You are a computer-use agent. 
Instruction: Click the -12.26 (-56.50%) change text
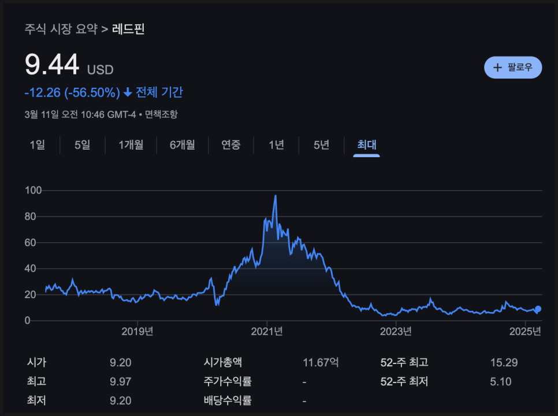pyautogui.click(x=72, y=92)
